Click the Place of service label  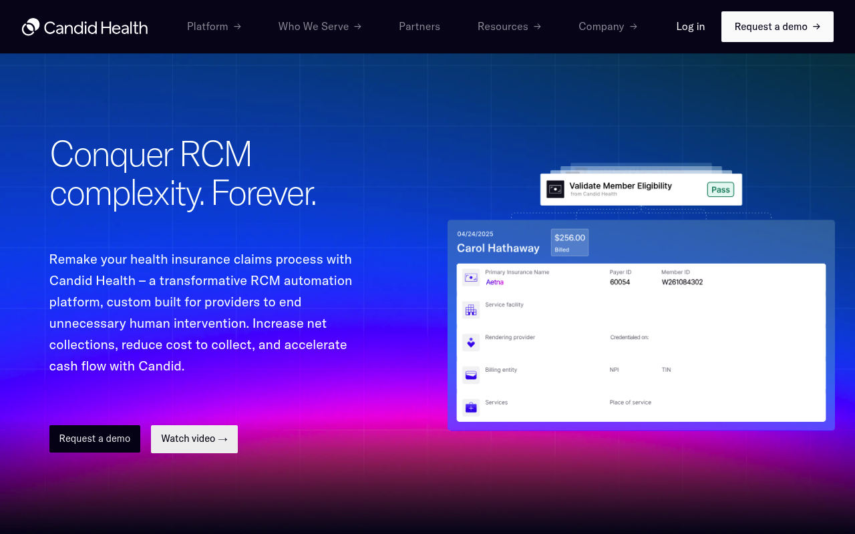coord(631,403)
